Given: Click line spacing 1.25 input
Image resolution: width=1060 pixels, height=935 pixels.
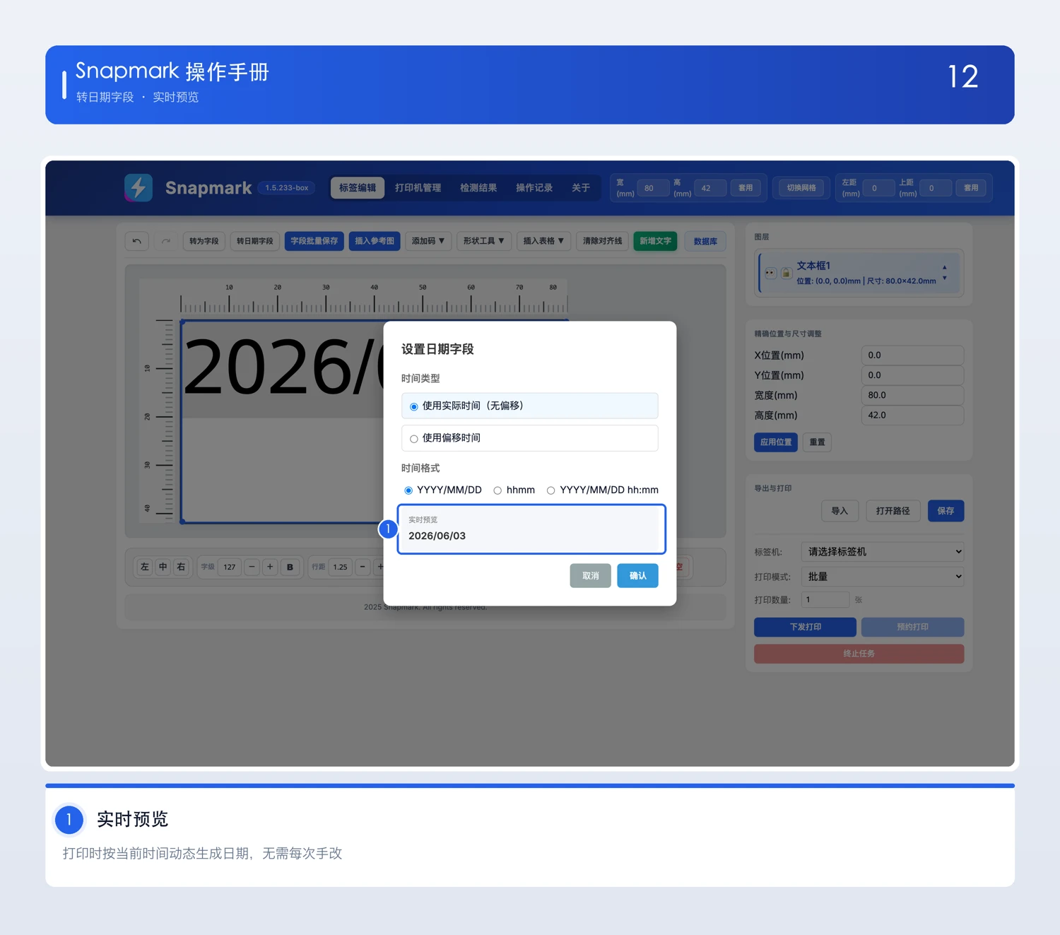Looking at the screenshot, I should coord(341,567).
